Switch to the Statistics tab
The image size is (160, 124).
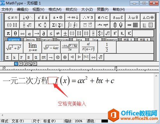pos(46,39)
